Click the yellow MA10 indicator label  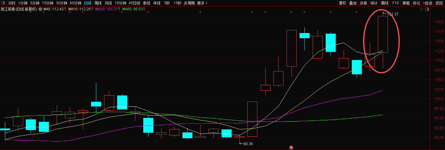(80, 9)
